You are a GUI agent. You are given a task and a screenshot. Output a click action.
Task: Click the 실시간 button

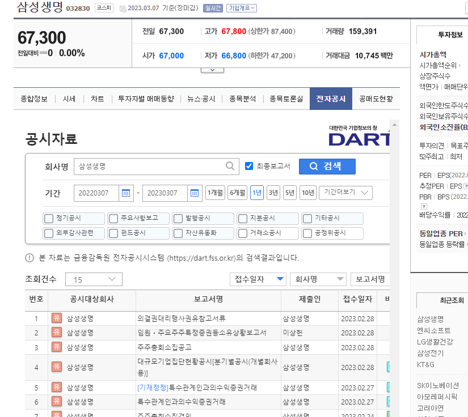[213, 8]
